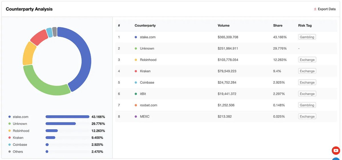
Task: Click share value 0.148% in table
Action: pyautogui.click(x=279, y=105)
